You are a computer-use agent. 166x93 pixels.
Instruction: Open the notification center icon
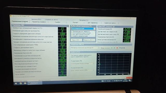point(130,81)
